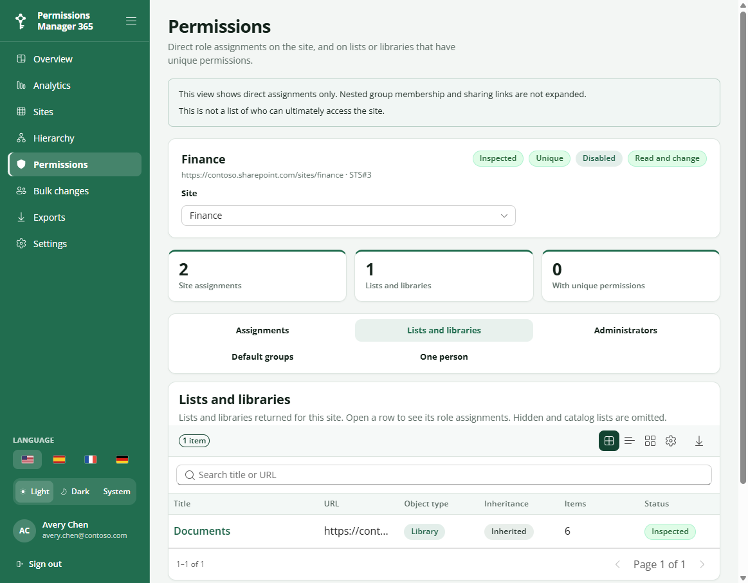Image resolution: width=748 pixels, height=583 pixels.
Task: Navigate to Overview in sidebar
Action: click(75, 59)
